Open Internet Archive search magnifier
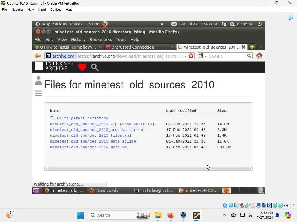This screenshot has height=222, width=297. tap(95, 67)
